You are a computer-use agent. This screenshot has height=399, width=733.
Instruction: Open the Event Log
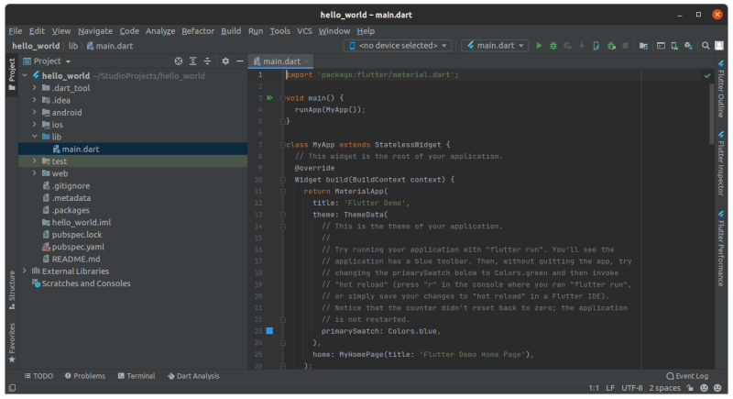click(686, 376)
